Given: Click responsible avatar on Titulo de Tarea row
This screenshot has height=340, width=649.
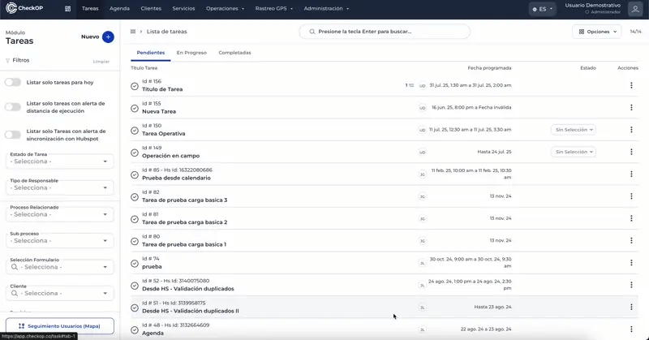Looking at the screenshot, I should [x=422, y=86].
